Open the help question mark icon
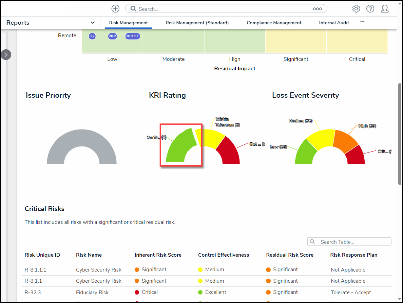Screen dimensions: 403x303 [x=370, y=9]
